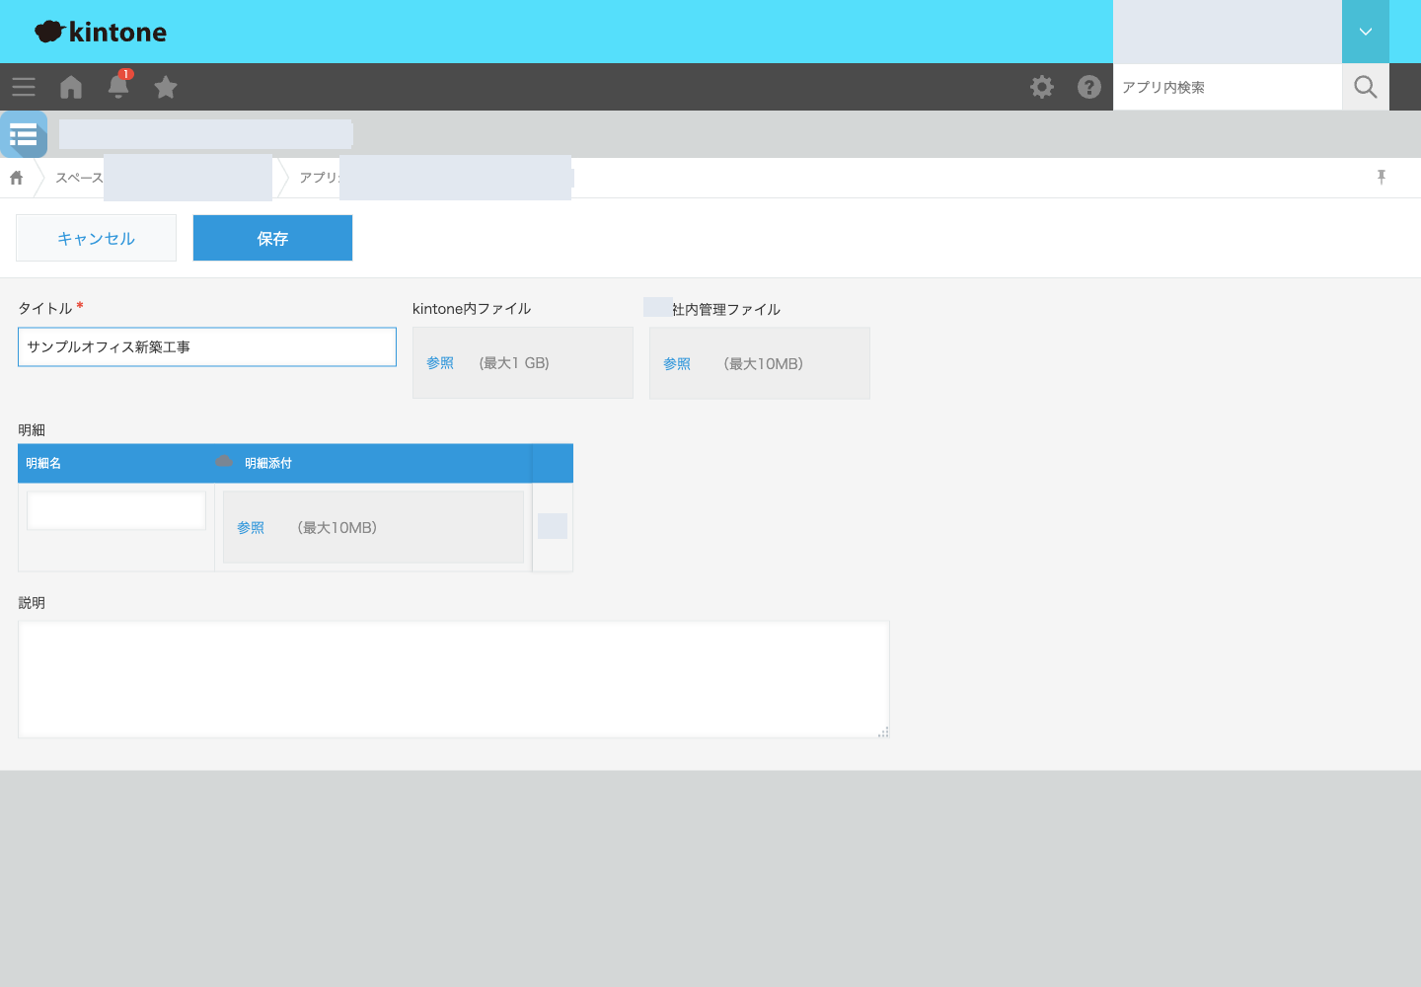Click the アプリ breadcrumb link
Screen dimensions: 1421x987
(x=320, y=178)
